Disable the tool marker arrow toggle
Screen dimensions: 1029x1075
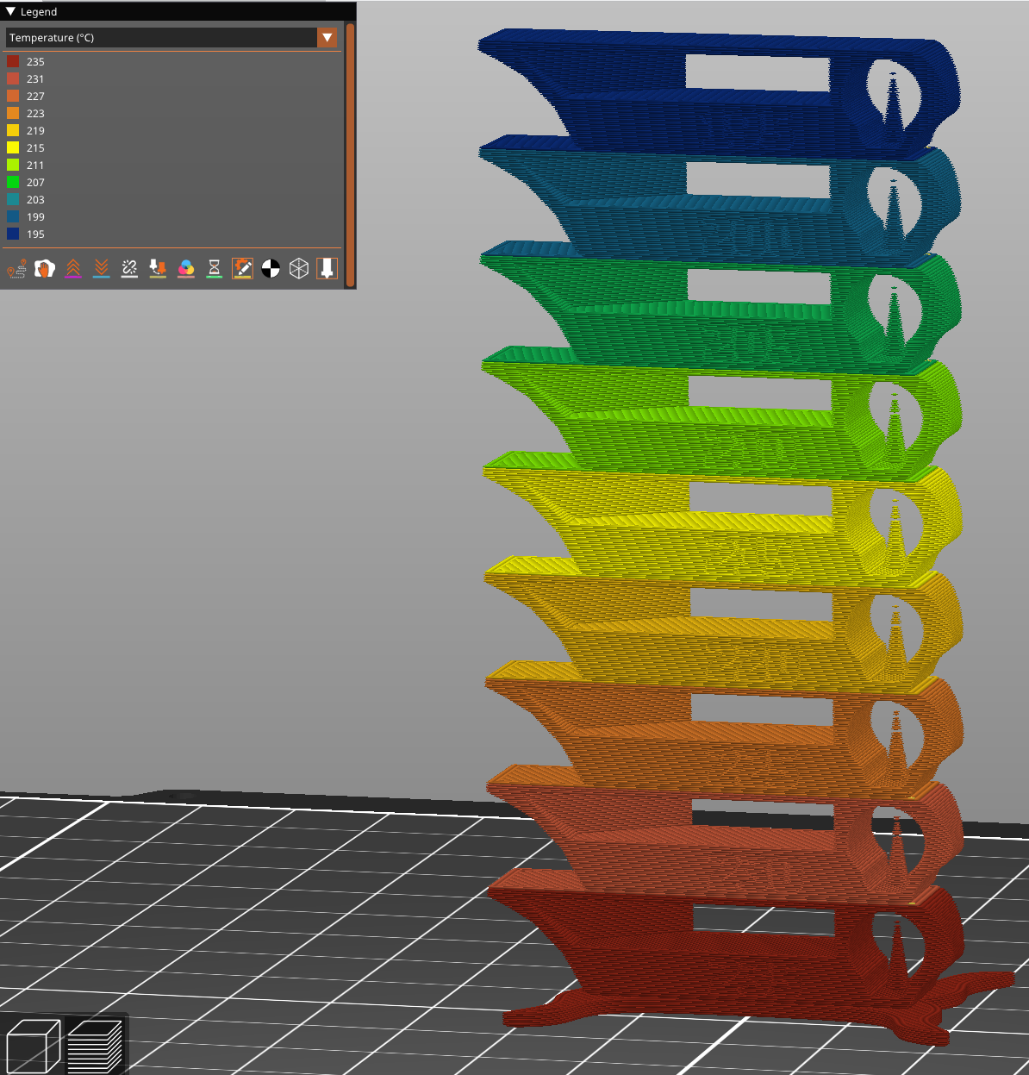tap(327, 269)
